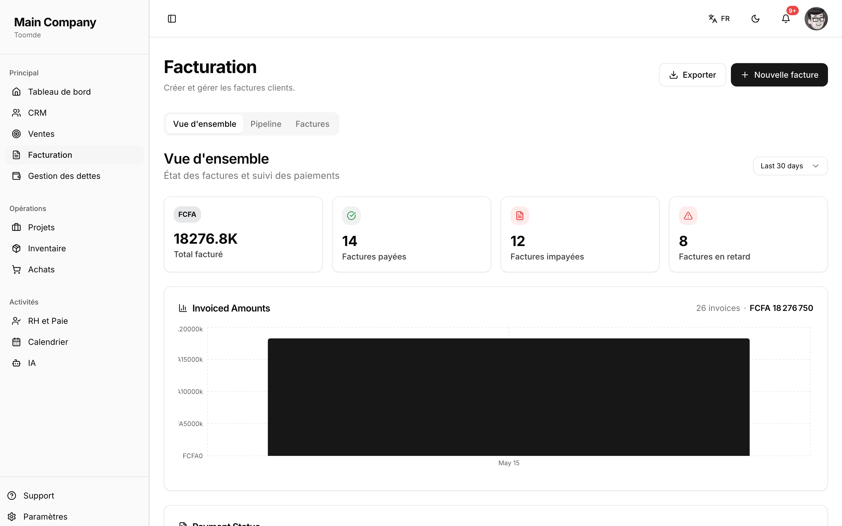Switch to the Factures tab

(x=313, y=124)
